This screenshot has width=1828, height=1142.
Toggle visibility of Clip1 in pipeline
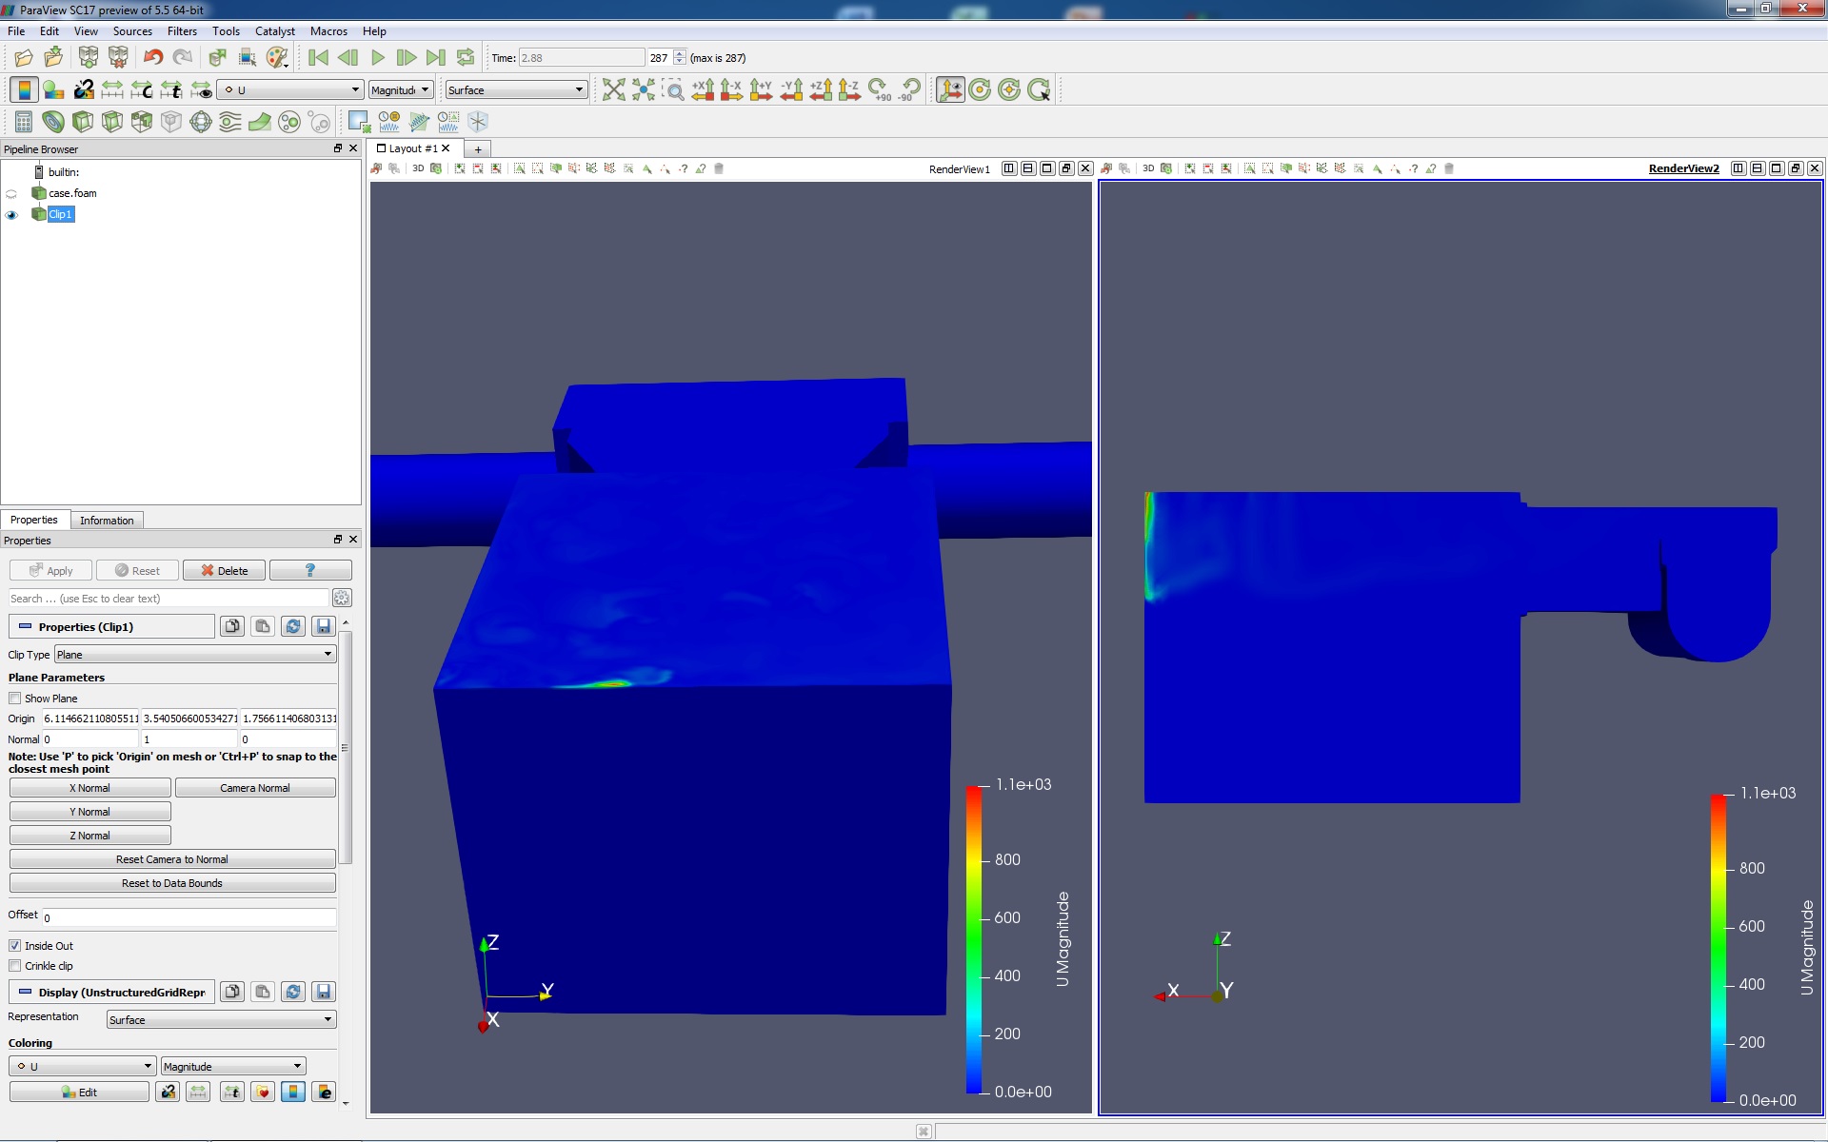click(x=11, y=215)
